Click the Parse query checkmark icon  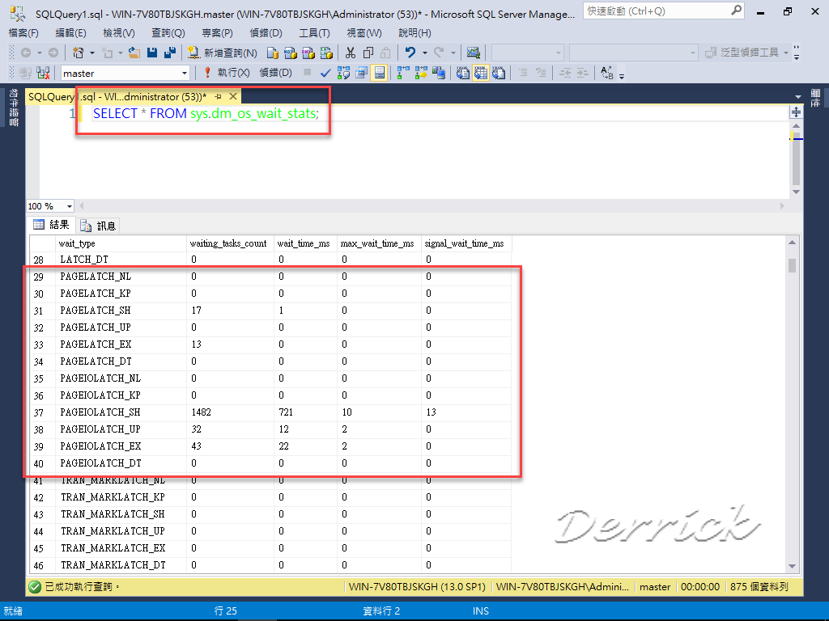(x=324, y=72)
